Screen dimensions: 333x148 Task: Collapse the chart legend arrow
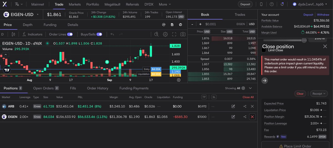click(6, 55)
